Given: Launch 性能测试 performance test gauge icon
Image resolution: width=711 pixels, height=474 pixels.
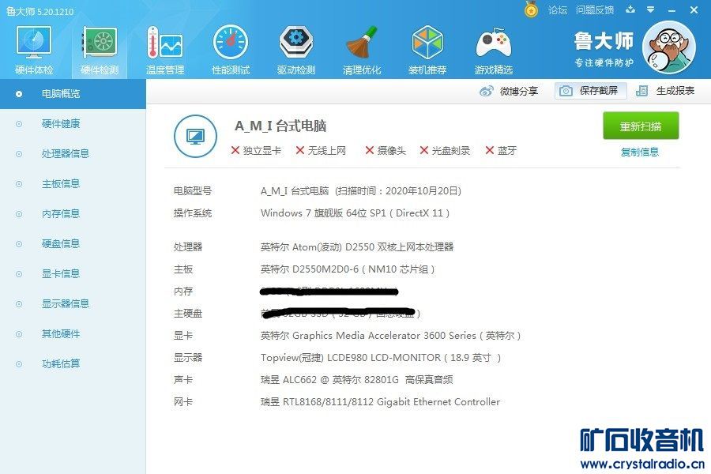Looking at the screenshot, I should 231,50.
